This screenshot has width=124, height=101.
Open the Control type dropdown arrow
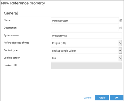click(x=120, y=50)
